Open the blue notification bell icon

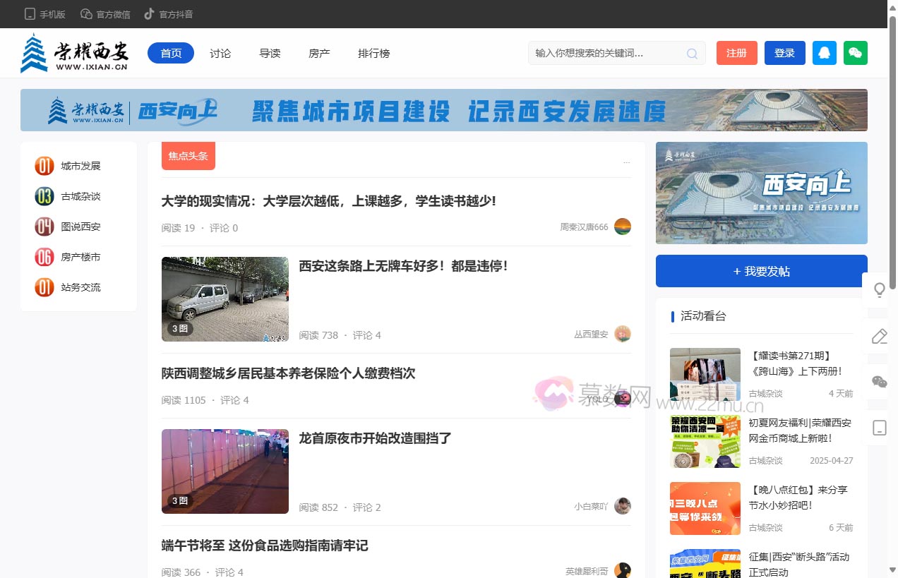[x=824, y=53]
